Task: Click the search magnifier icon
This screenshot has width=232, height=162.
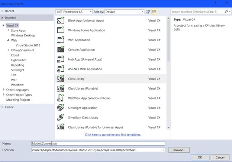Action: (x=226, y=12)
